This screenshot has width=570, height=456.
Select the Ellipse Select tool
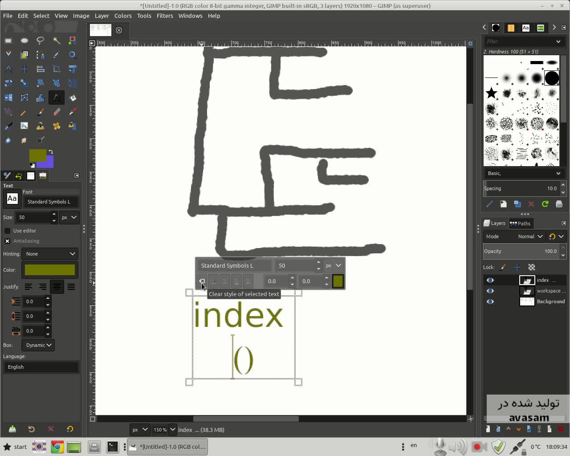[24, 41]
